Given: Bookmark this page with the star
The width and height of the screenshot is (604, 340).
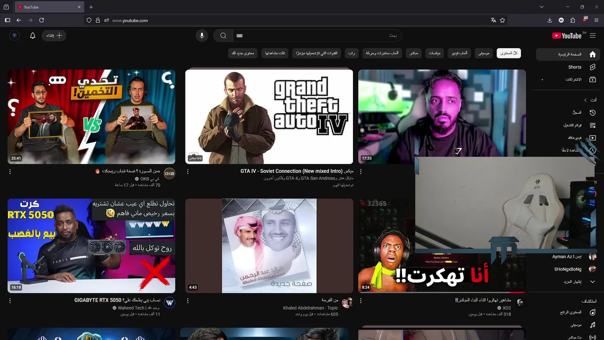Looking at the screenshot, I should click(x=503, y=20).
